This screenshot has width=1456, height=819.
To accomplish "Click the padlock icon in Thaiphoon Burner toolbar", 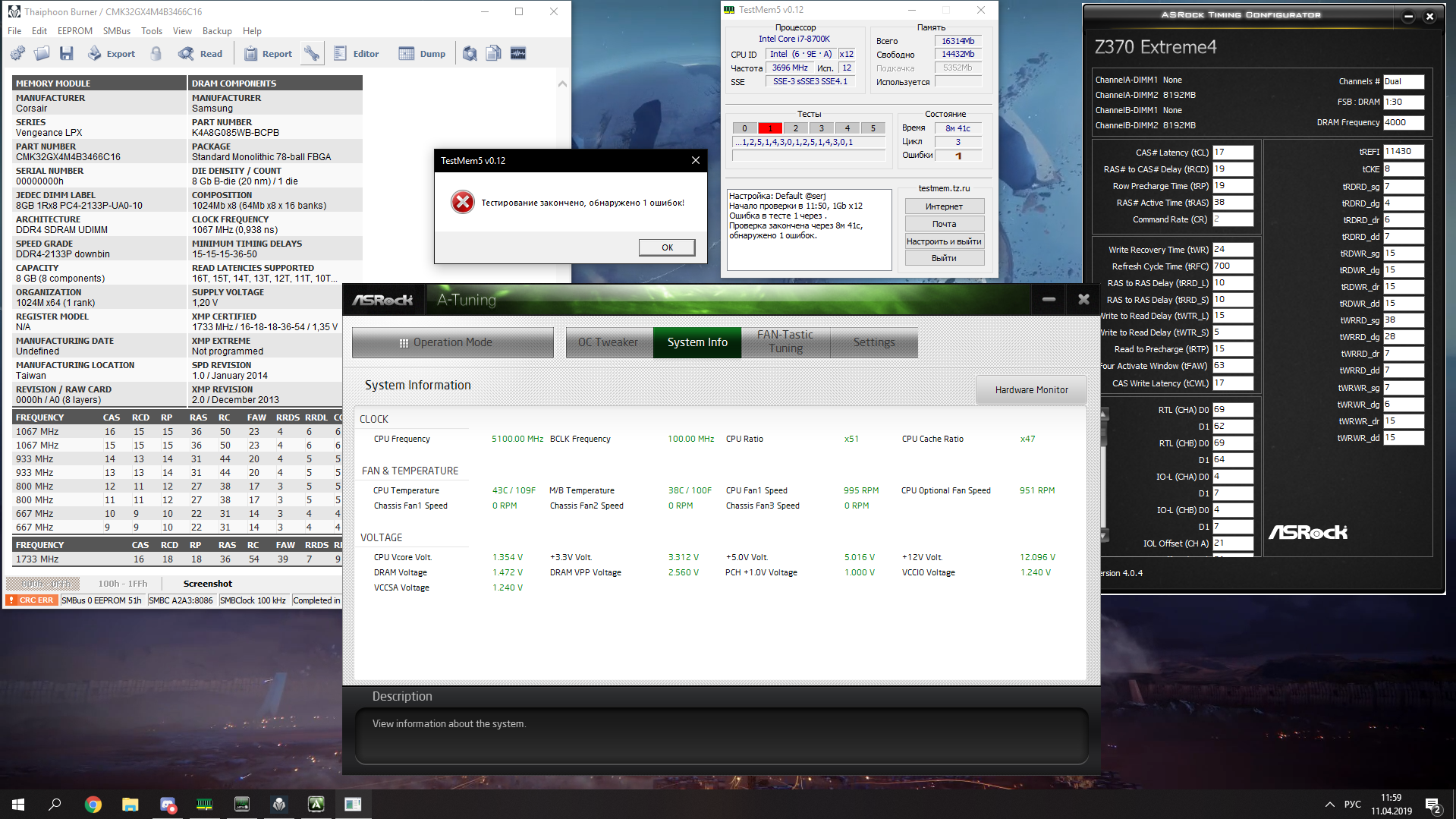I will pyautogui.click(x=156, y=53).
